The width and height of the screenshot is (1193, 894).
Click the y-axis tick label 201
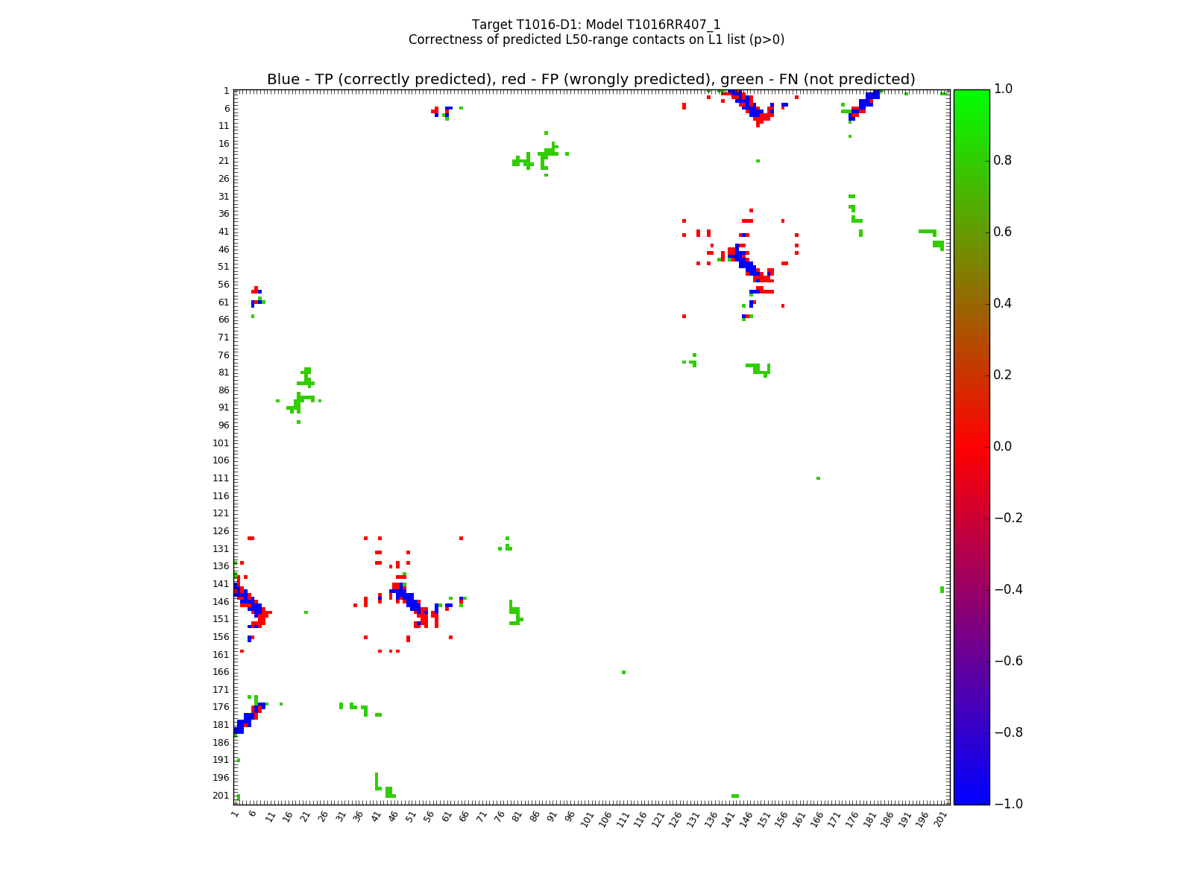click(x=220, y=796)
